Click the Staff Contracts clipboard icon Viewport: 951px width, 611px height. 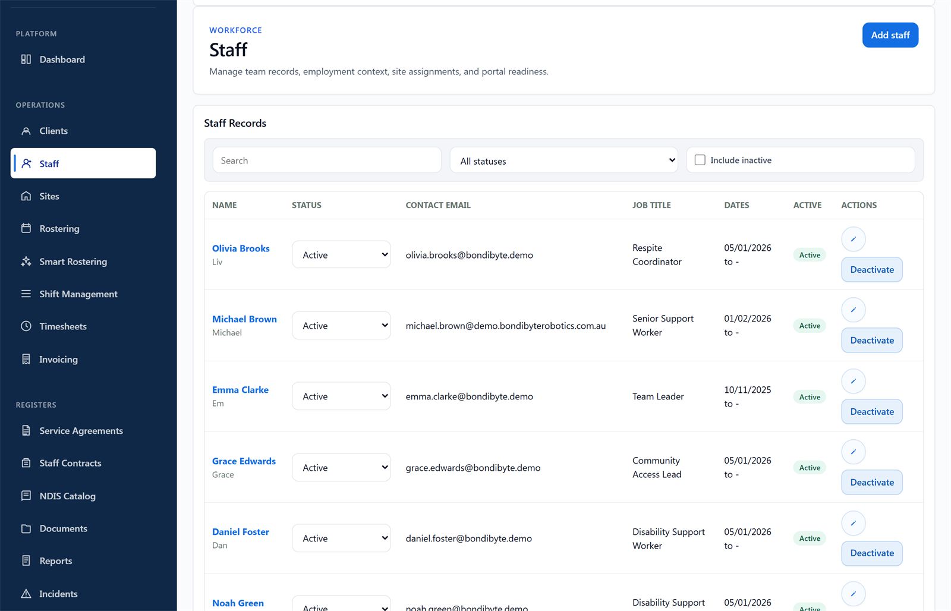coord(26,463)
